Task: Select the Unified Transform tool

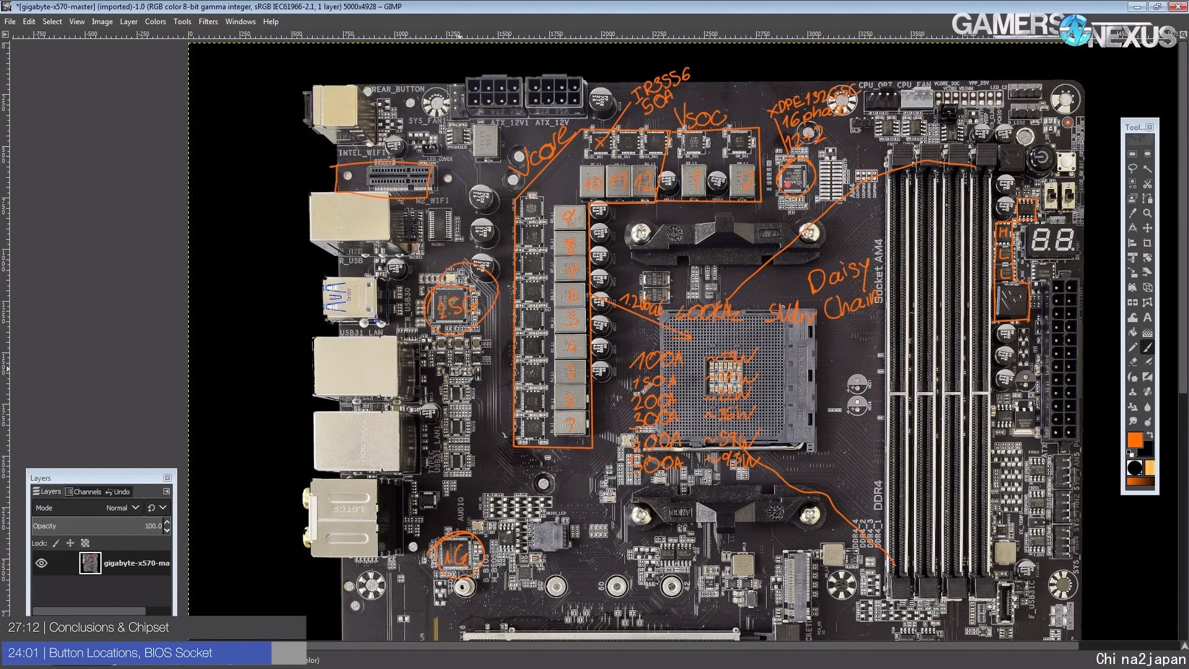Action: tap(1133, 258)
